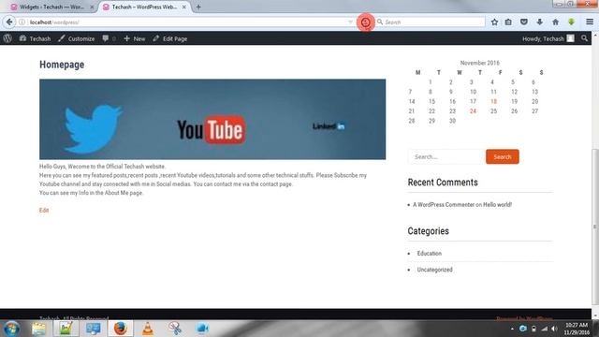The image size is (599, 337).
Task: Open the Hello world! post link
Action: point(497,204)
